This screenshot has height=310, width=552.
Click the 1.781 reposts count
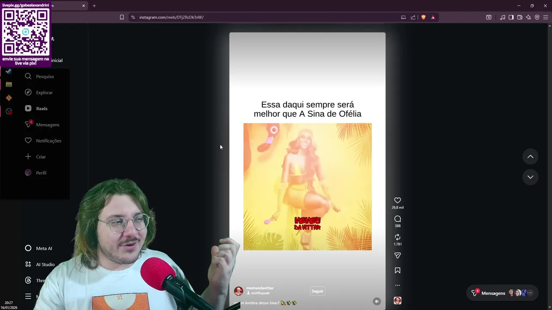pyautogui.click(x=398, y=244)
